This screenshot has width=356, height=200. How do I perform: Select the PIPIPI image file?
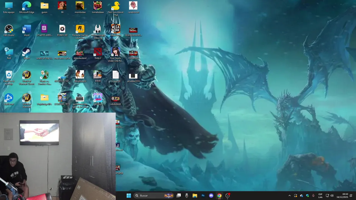pyautogui.click(x=98, y=77)
